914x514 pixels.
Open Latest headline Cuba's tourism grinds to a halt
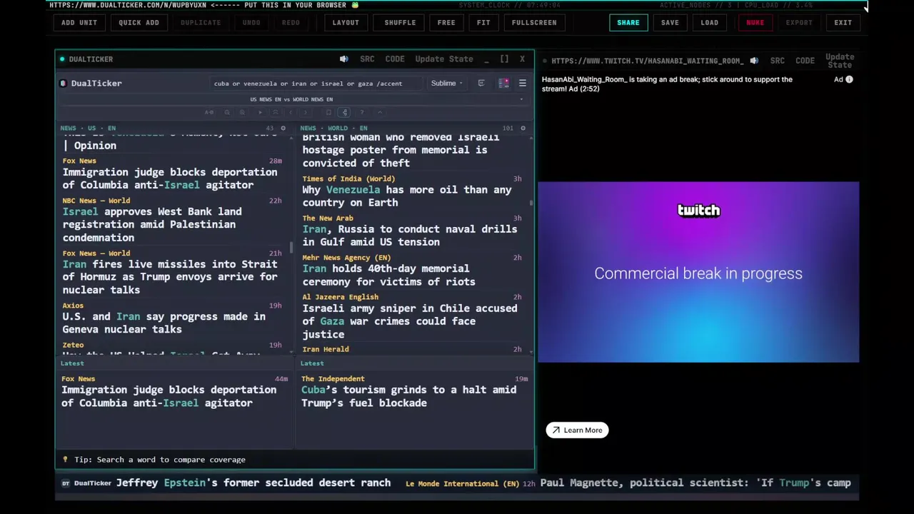click(x=408, y=396)
